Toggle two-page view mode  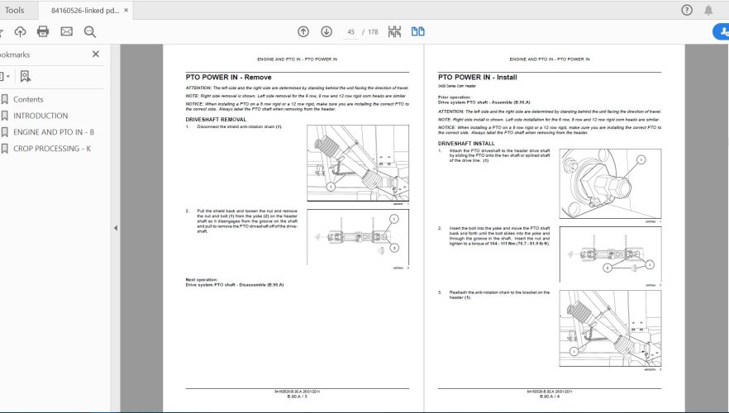pyautogui.click(x=418, y=31)
